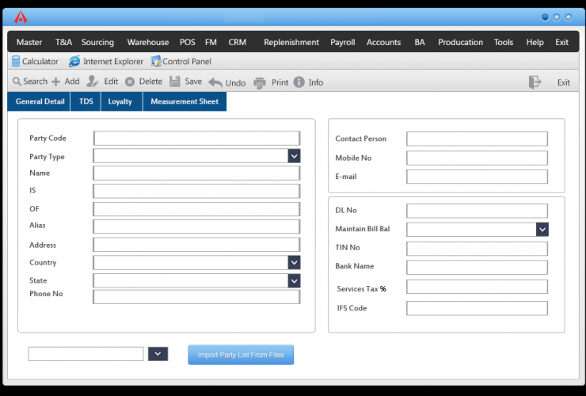Open the T&A menu
The height and width of the screenshot is (396, 586).
pos(63,42)
